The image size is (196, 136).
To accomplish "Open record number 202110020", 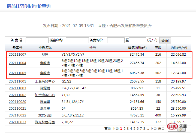I will [17, 102].
